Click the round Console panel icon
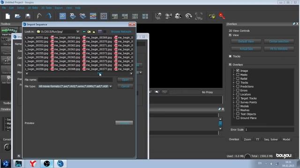 [x=7, y=147]
